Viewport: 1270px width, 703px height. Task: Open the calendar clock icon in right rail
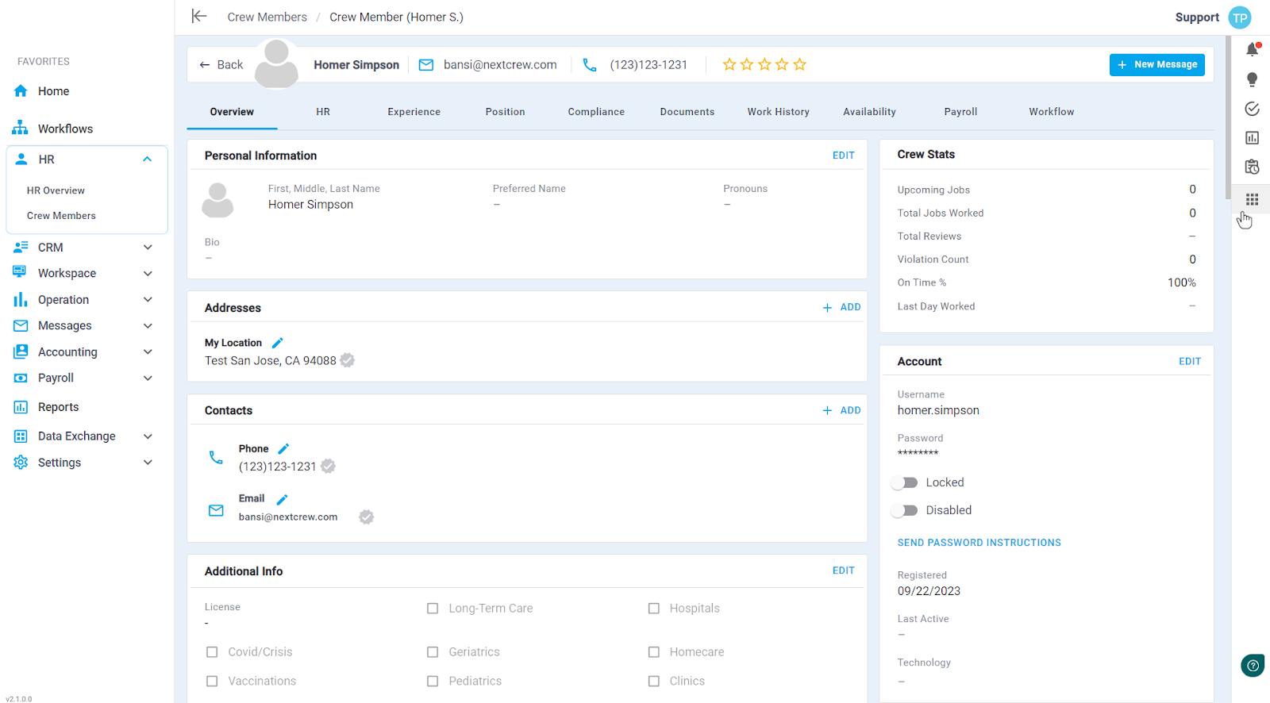coord(1253,167)
